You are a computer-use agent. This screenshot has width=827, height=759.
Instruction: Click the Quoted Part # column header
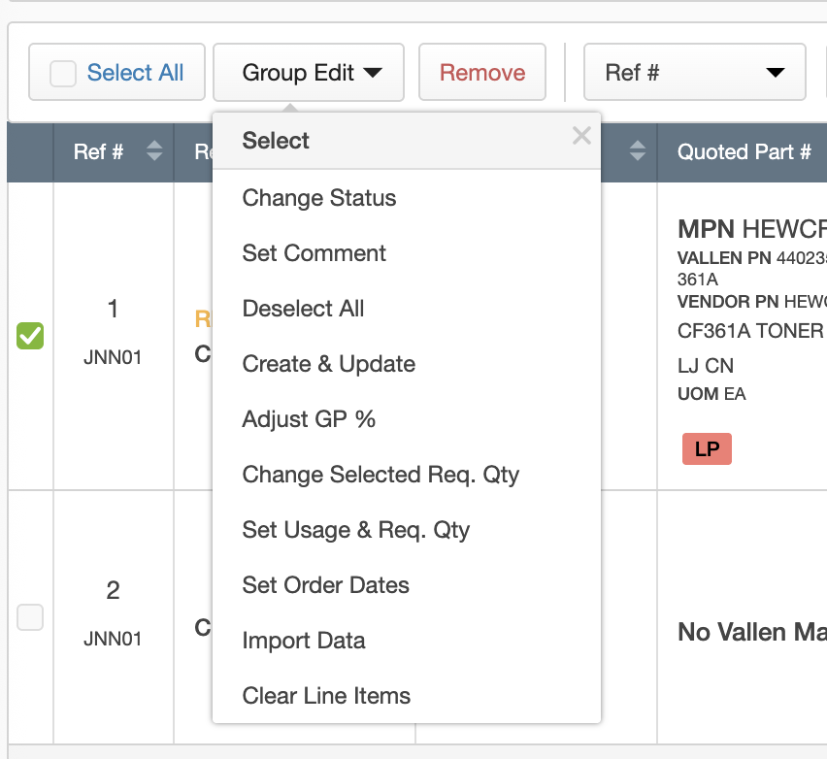click(744, 151)
